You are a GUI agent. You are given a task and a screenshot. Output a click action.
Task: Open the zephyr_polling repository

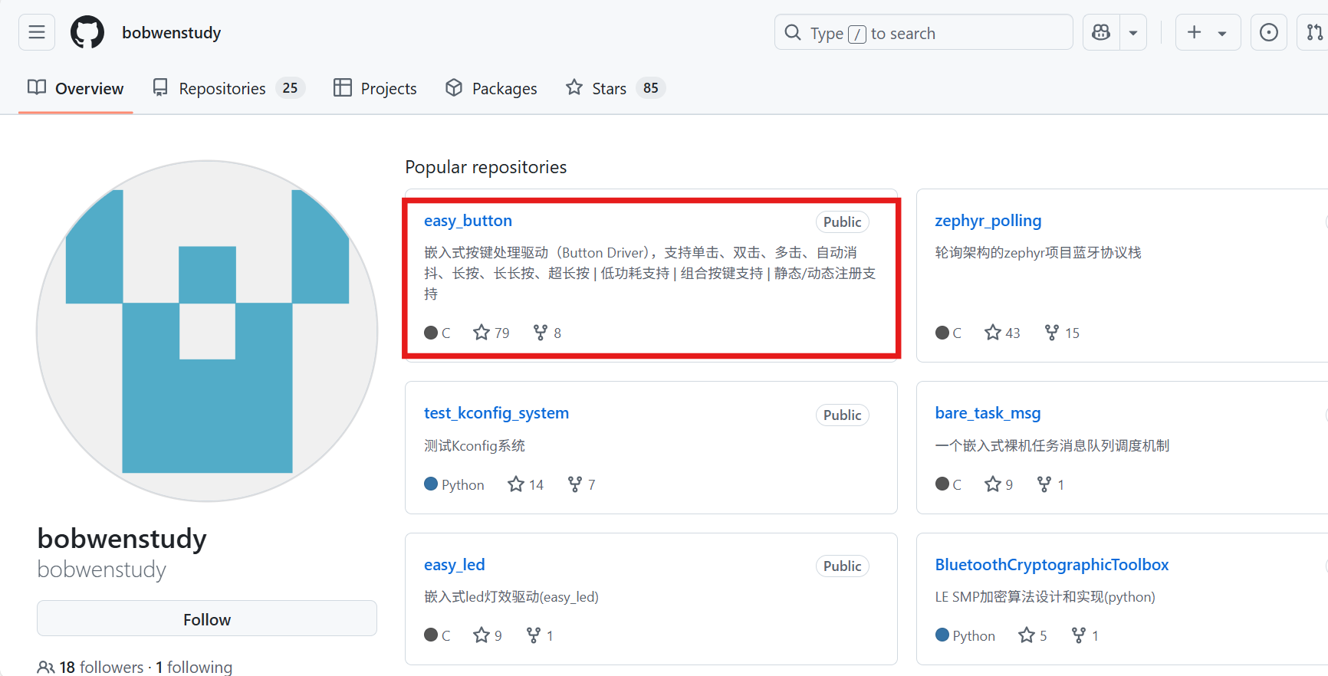tap(988, 221)
